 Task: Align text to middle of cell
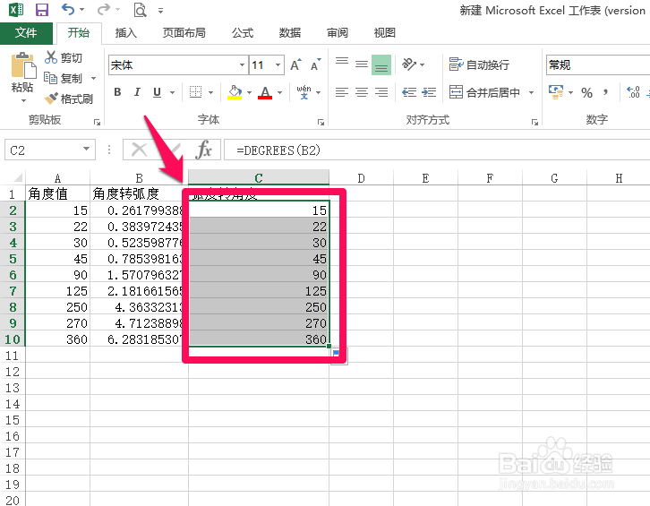coord(362,64)
